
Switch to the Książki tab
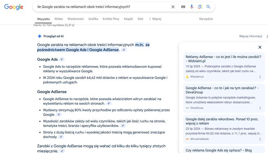128,19
